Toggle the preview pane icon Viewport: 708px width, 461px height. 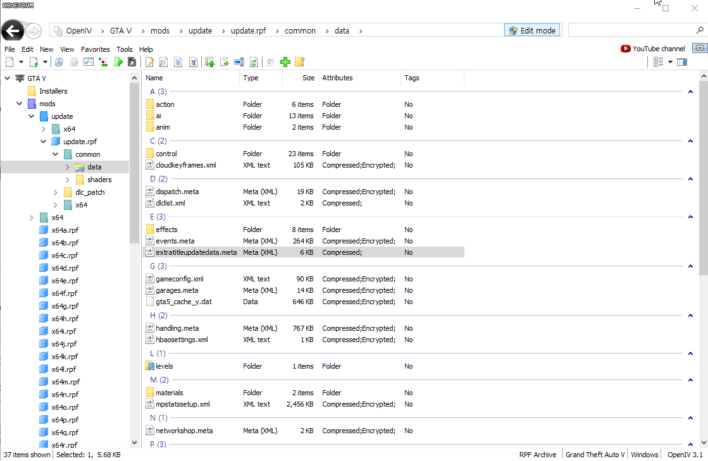682,62
